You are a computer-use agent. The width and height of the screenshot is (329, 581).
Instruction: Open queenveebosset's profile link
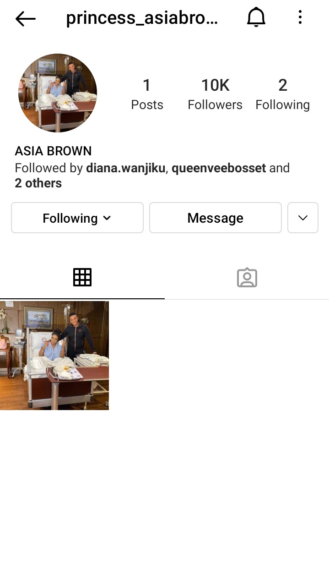tap(219, 168)
